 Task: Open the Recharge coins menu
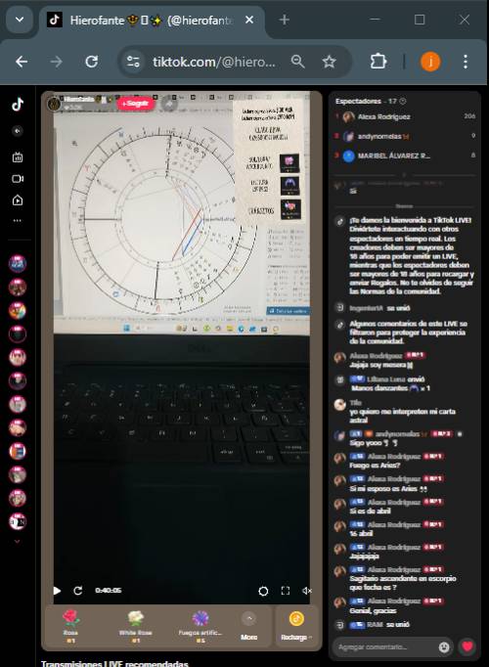point(296,626)
